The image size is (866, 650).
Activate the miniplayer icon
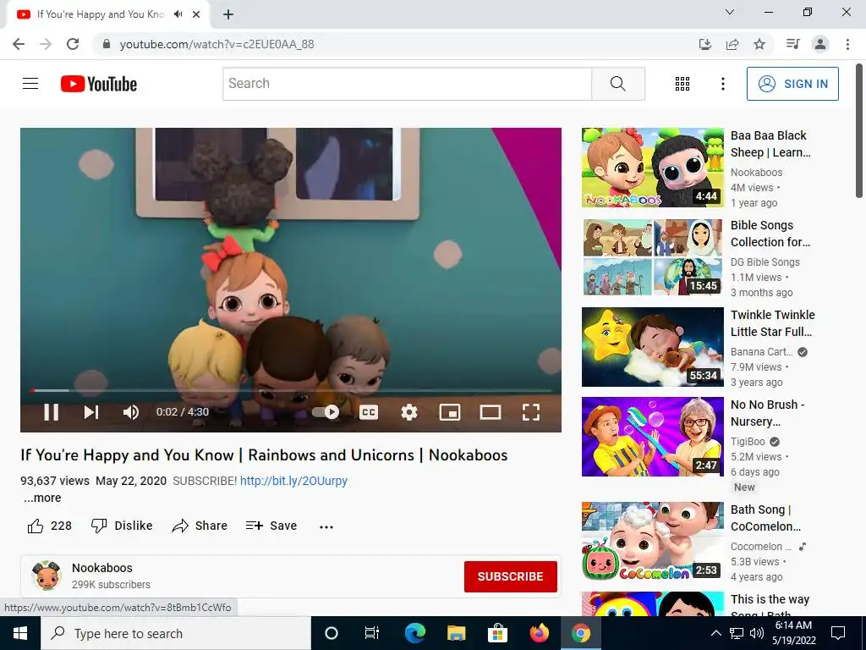[x=450, y=412]
